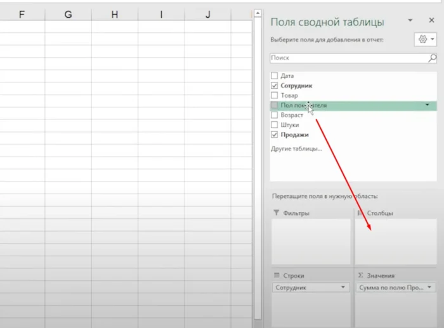Image resolution: width=444 pixels, height=328 pixels.
Task: Uncheck the Продажи field checkbox
Action: (275, 134)
